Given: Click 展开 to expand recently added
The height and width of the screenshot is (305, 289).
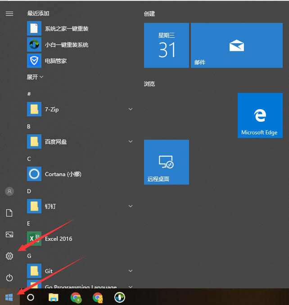Looking at the screenshot, I should (x=35, y=77).
